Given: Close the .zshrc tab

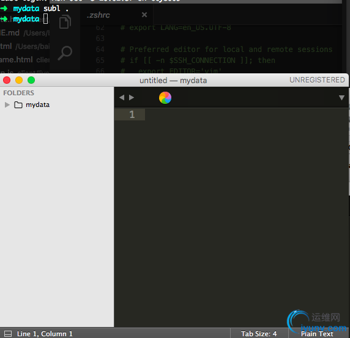Looking at the screenshot, I should (144, 15).
